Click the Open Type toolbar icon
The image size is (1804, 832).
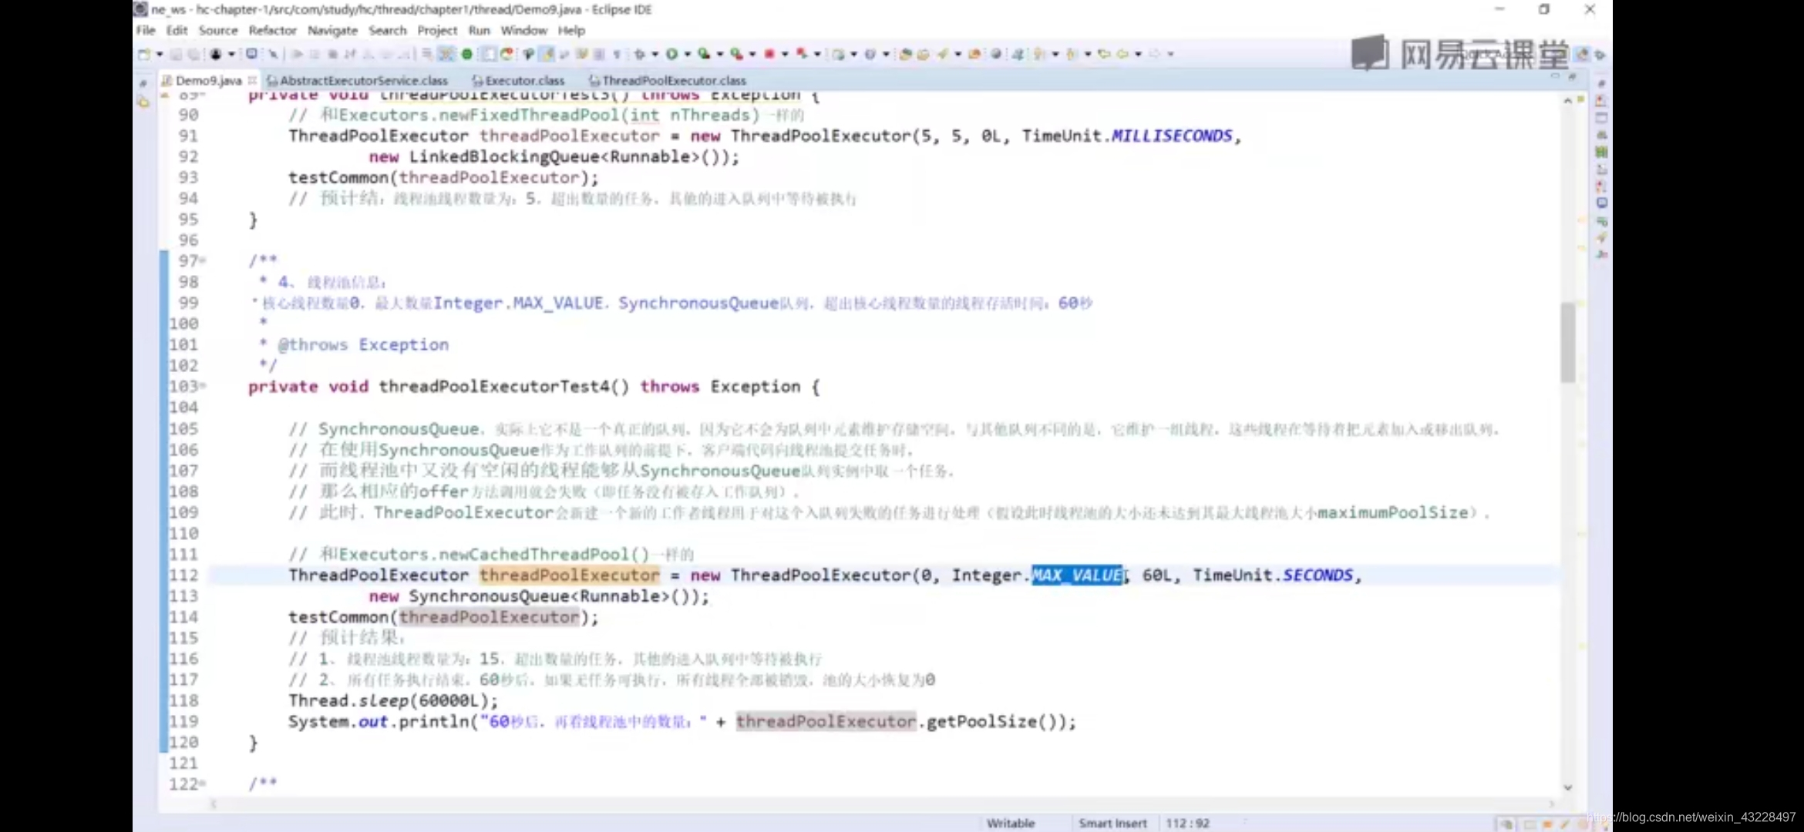click(x=906, y=54)
